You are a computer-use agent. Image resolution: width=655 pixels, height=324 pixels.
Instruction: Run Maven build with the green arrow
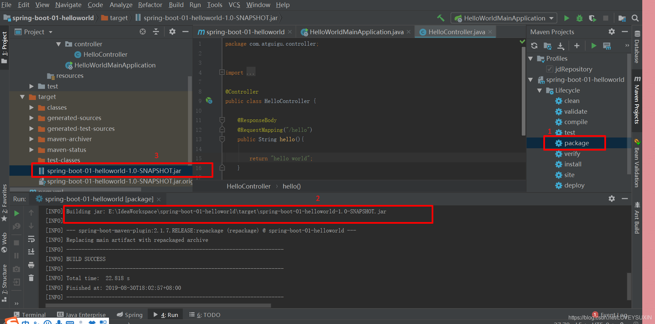coord(594,46)
